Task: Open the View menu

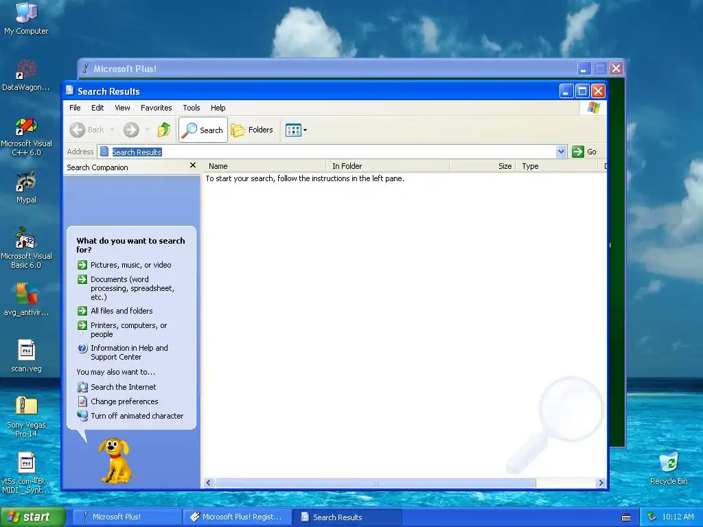Action: pyautogui.click(x=122, y=108)
